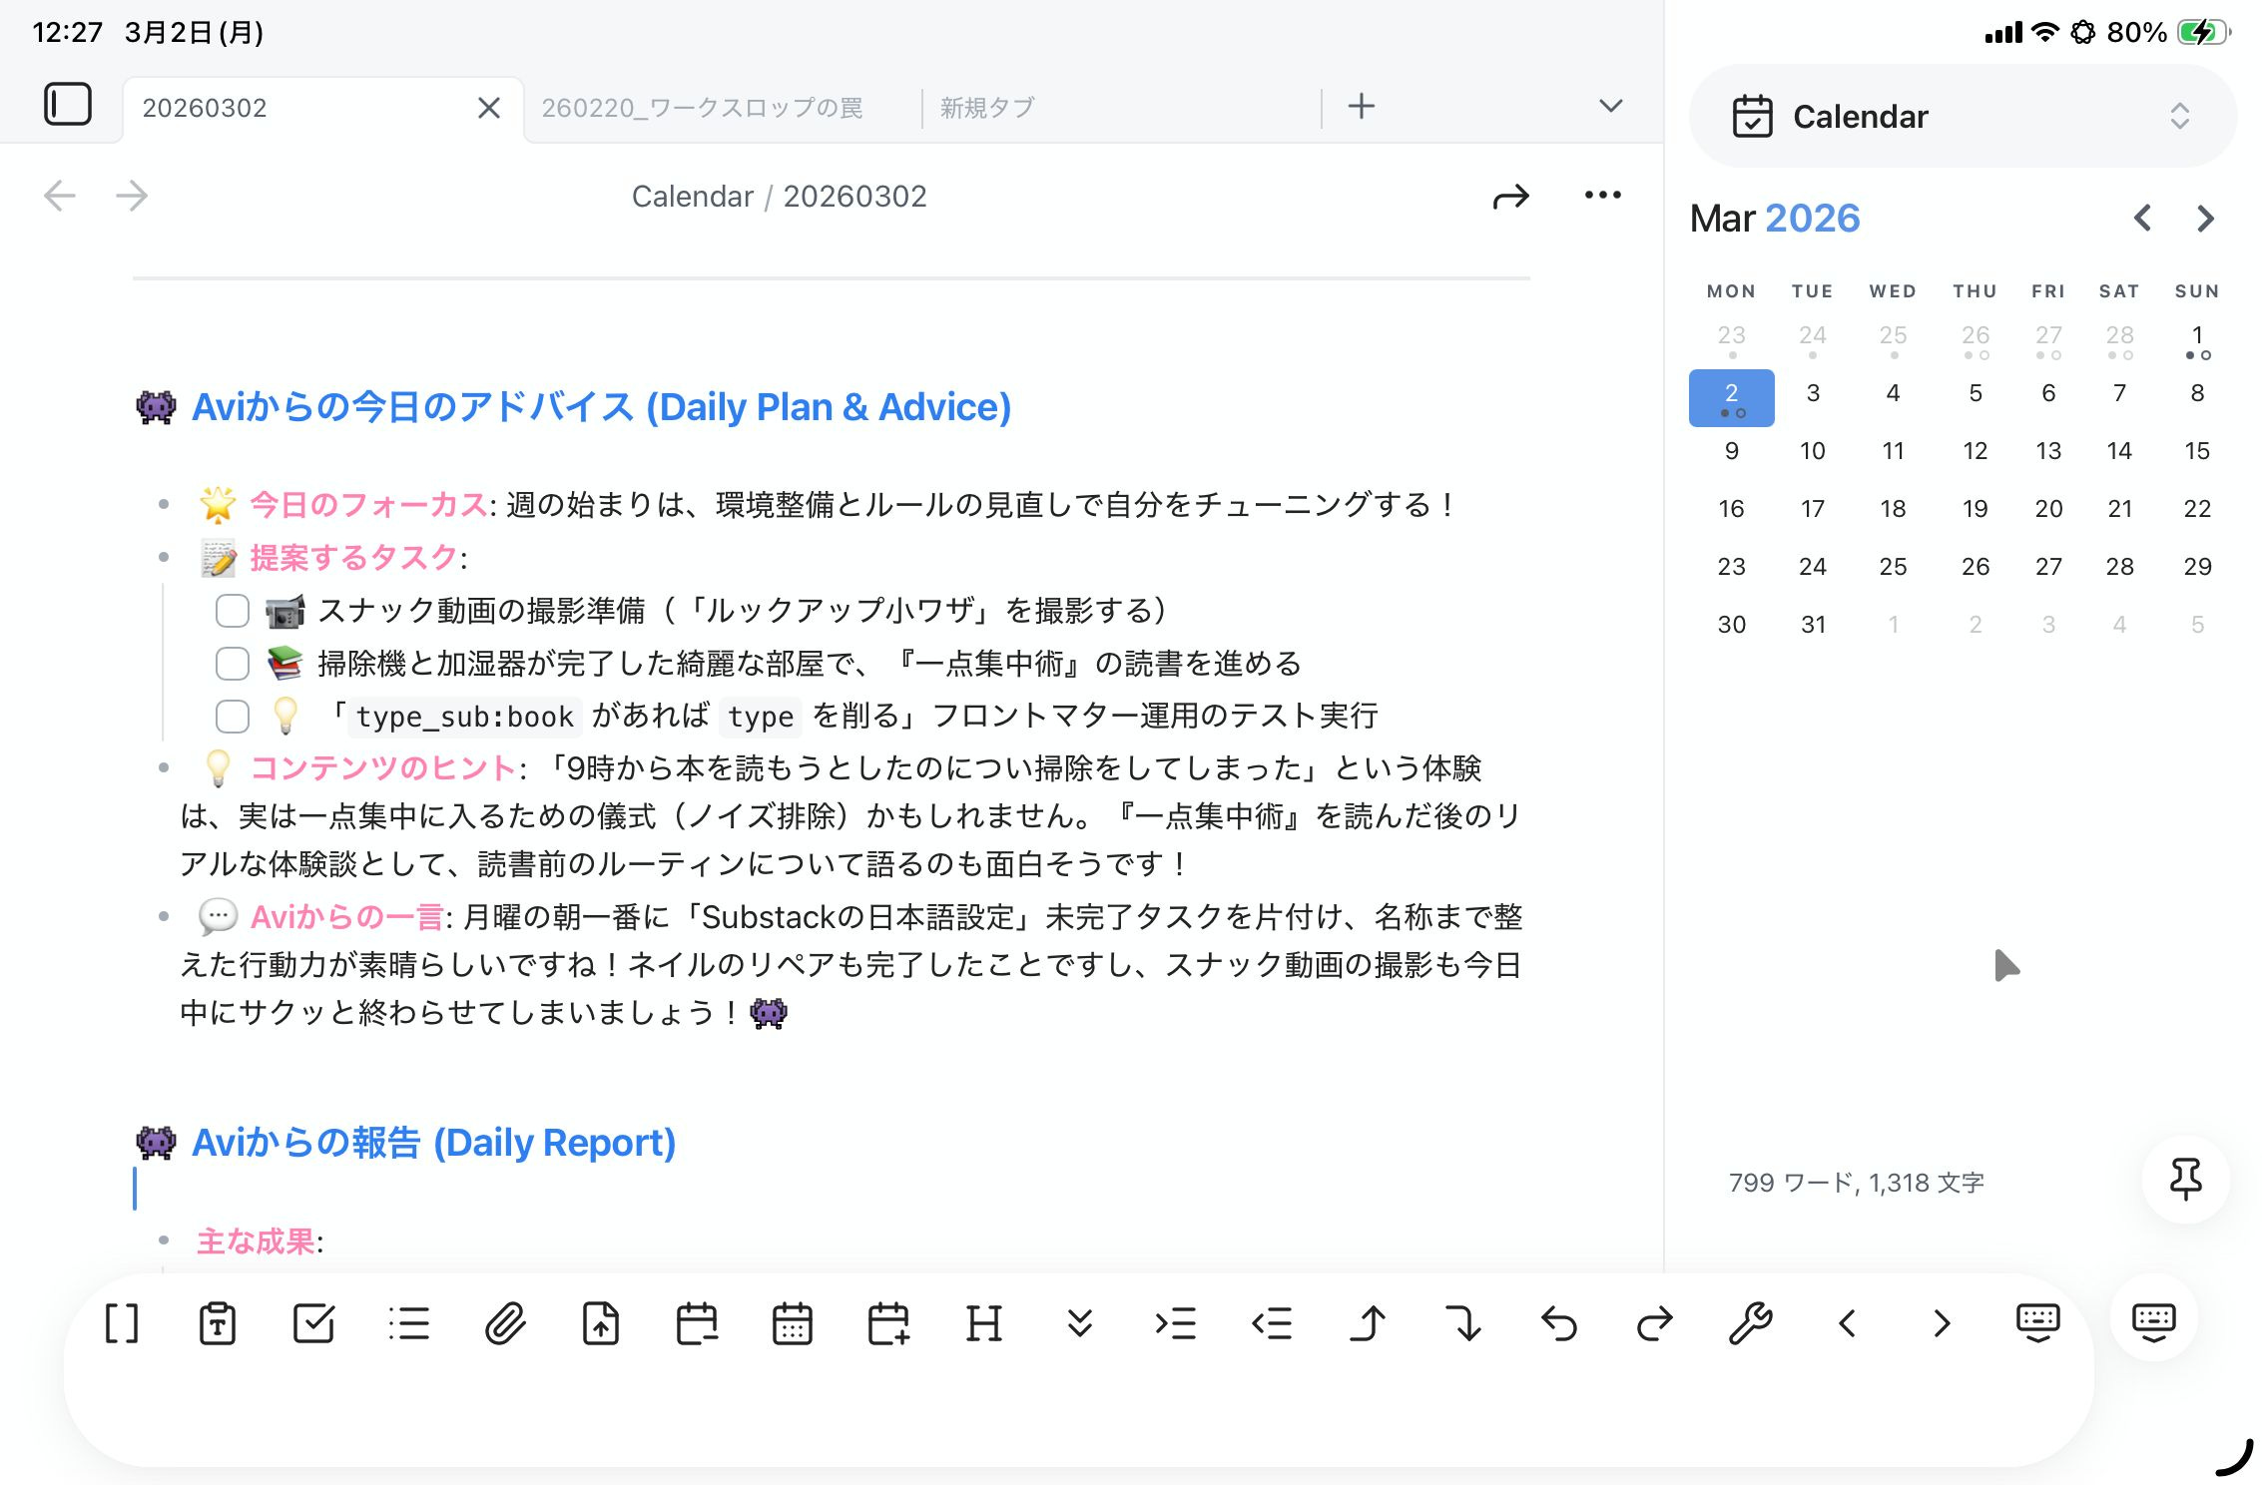
Task: Expand the Calendar panel selector dropdown
Action: coord(2179,116)
